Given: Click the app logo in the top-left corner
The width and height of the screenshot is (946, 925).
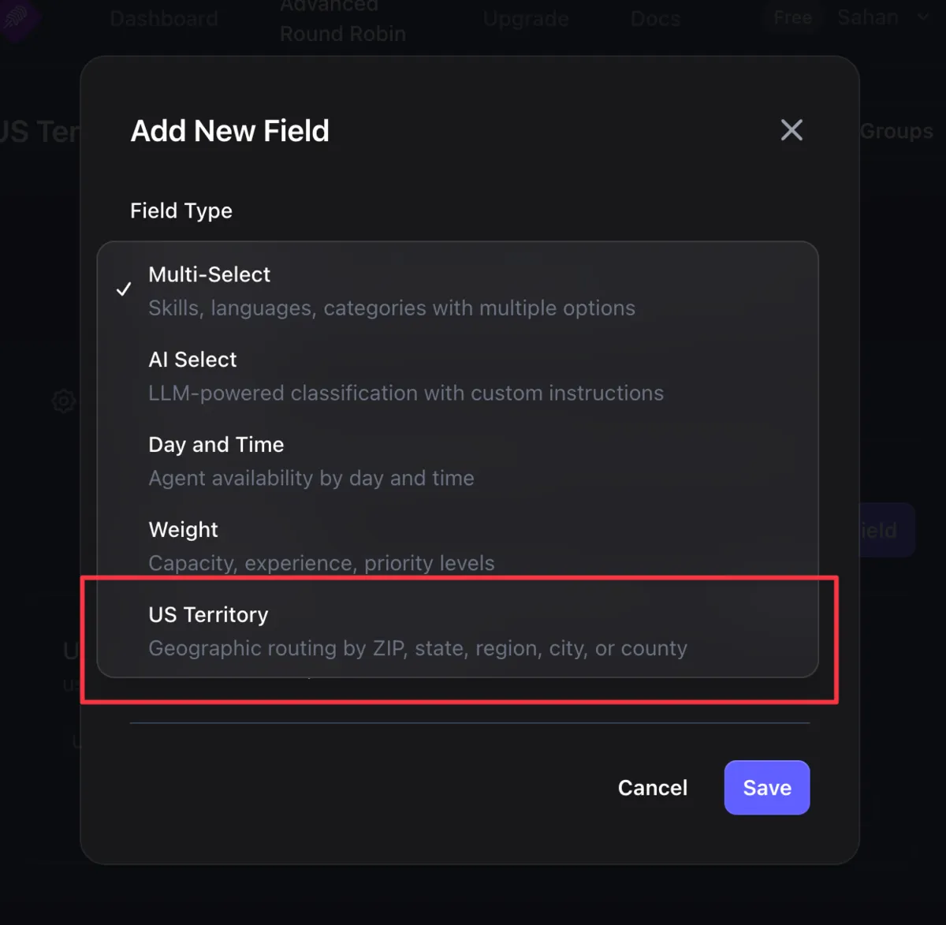Looking at the screenshot, I should click(x=17, y=17).
